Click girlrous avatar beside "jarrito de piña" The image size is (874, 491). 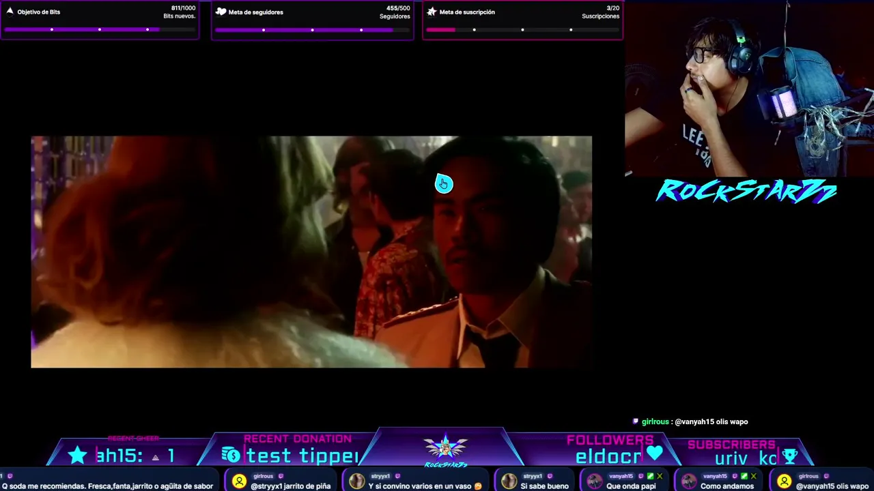tap(239, 481)
